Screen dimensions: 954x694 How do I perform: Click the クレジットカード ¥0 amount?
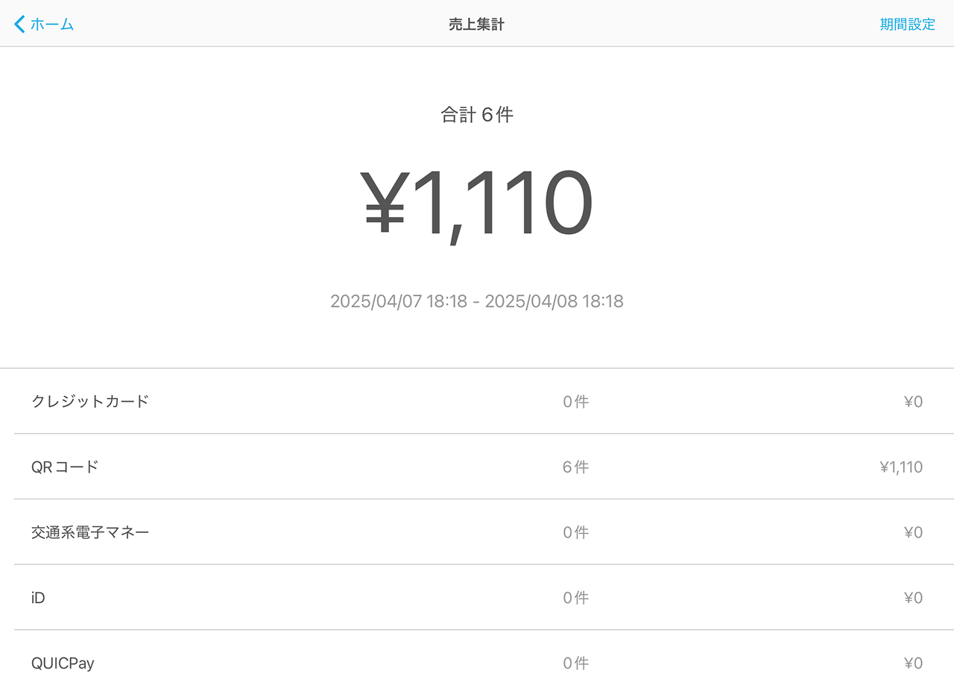[x=913, y=402]
